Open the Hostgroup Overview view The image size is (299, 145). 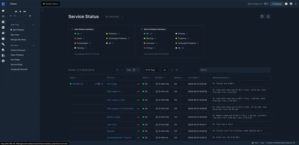[19, 69]
